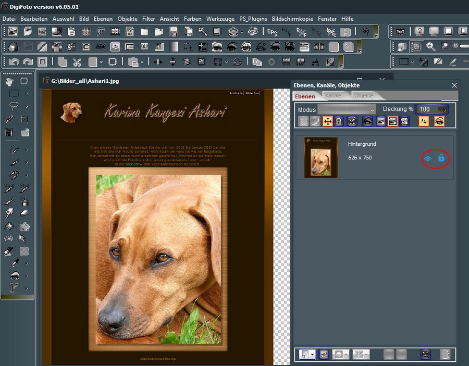The width and height of the screenshot is (469, 366).
Task: Expand the new layer dropdown at panel bottom
Action: pos(313,354)
